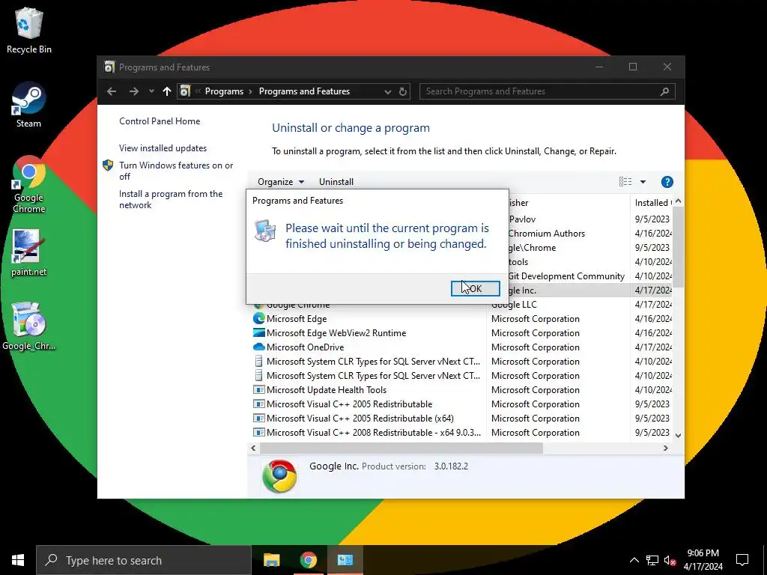Click the network tray icon
The image size is (767, 575).
(652, 560)
